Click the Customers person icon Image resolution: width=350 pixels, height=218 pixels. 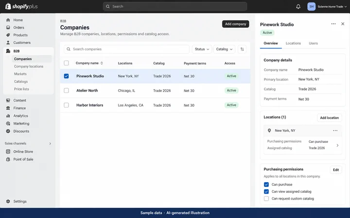(x=8, y=43)
